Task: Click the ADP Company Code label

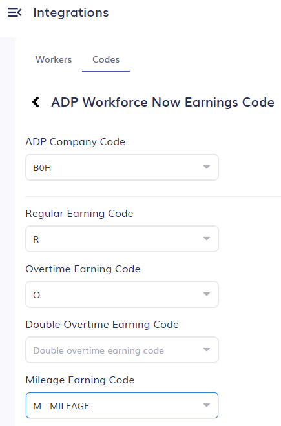Action: 76,142
